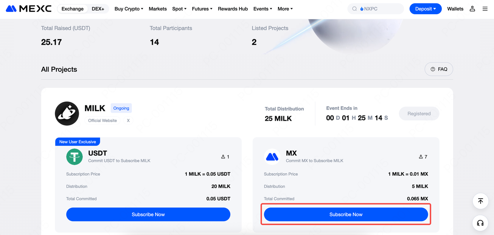494x235 pixels.
Task: Click the search magnifier icon
Action: pyautogui.click(x=354, y=8)
